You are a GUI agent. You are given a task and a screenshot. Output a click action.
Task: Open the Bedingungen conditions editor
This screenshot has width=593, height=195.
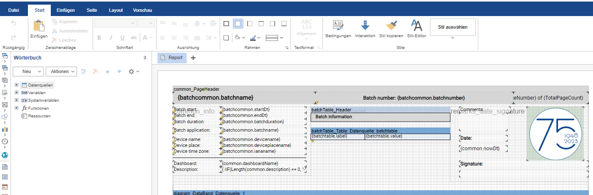point(338,25)
